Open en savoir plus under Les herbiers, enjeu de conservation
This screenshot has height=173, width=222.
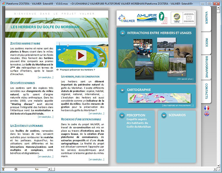click(96, 114)
